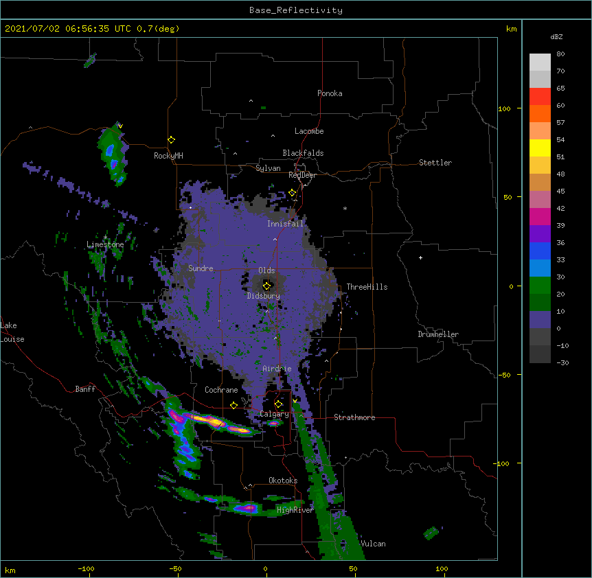Click the Lacombe city label
Image resolution: width=592 pixels, height=578 pixels.
click(309, 131)
